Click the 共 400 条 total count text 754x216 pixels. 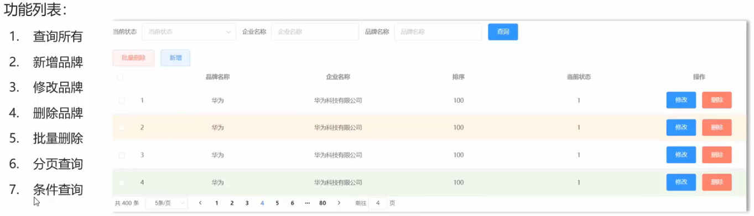(127, 203)
